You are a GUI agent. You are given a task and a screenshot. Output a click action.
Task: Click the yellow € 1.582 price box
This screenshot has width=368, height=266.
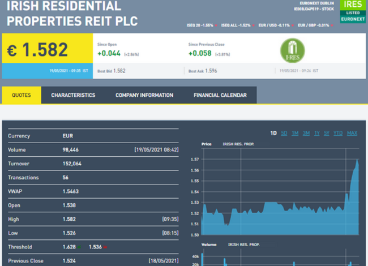(47, 49)
